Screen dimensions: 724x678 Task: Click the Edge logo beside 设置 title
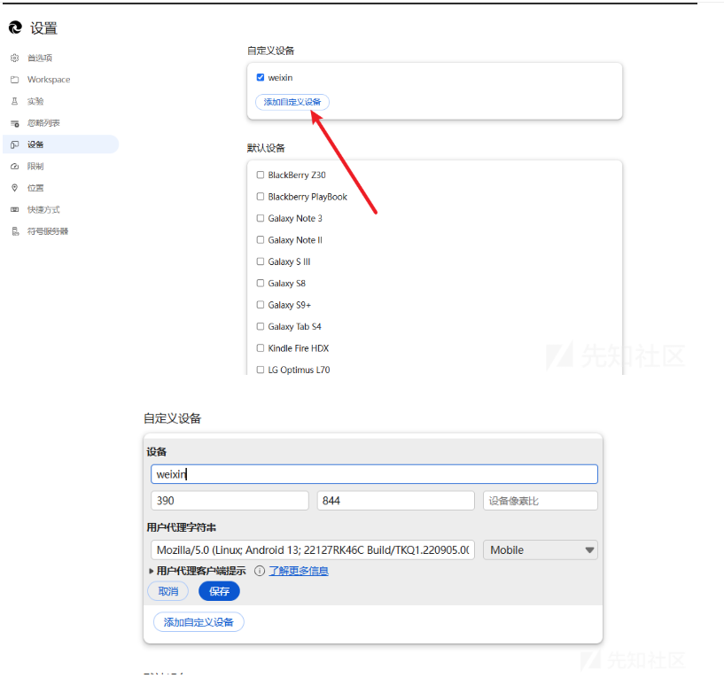click(15, 27)
